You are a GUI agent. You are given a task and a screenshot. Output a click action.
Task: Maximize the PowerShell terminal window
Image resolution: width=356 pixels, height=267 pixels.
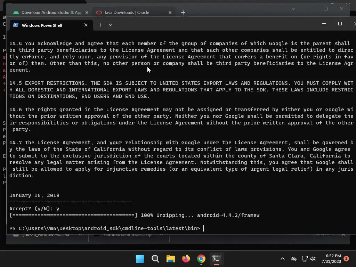click(x=340, y=24)
